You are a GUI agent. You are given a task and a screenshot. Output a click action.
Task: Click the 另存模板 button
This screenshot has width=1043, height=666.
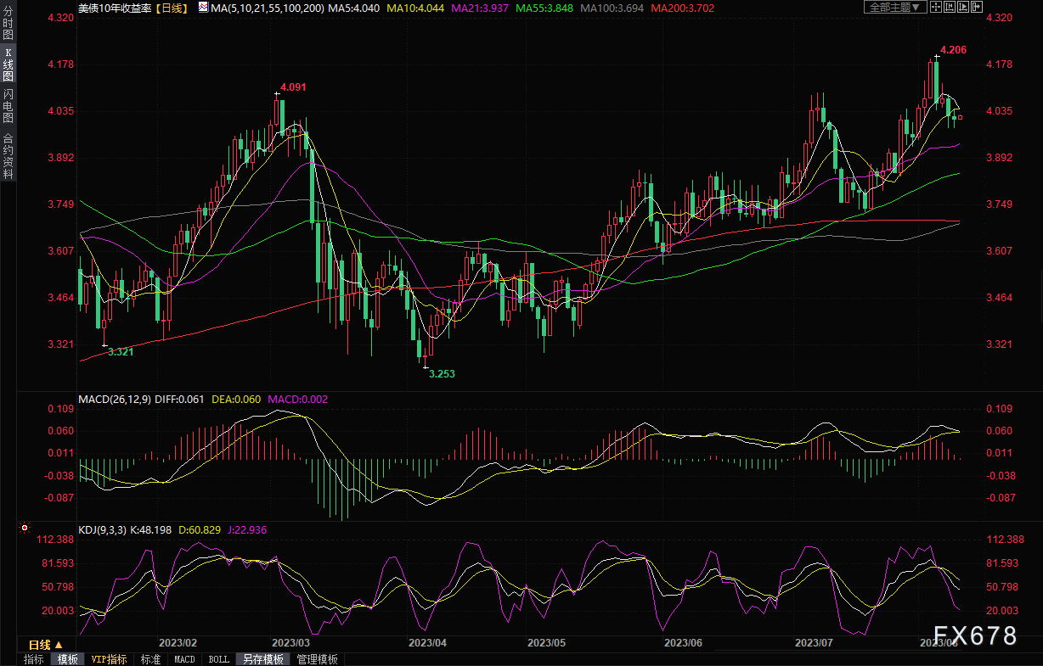(x=263, y=659)
